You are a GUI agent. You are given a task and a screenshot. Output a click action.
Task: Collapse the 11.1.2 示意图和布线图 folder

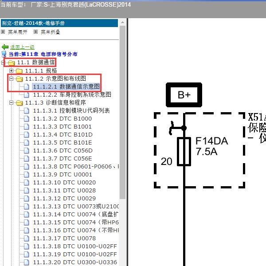(11, 78)
